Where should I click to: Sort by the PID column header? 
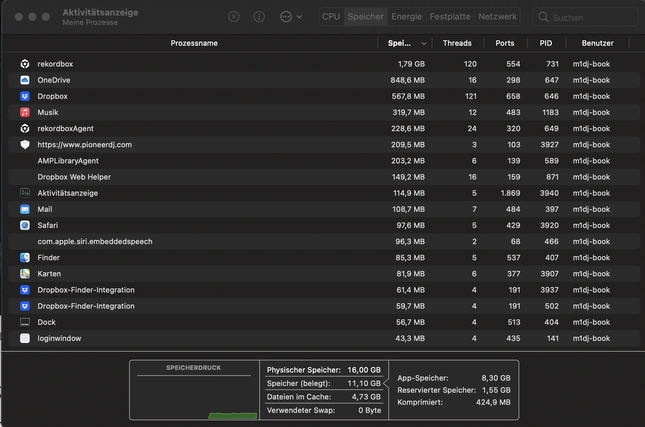point(546,43)
